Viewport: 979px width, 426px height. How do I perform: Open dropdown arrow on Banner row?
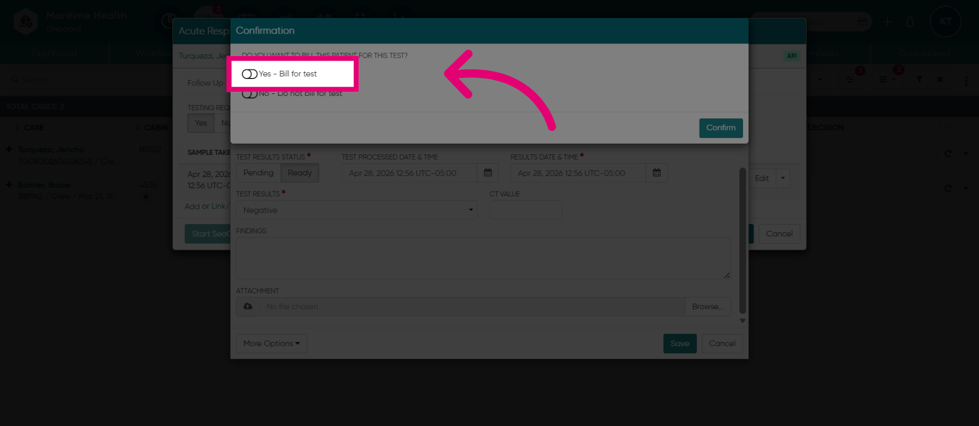pos(965,189)
